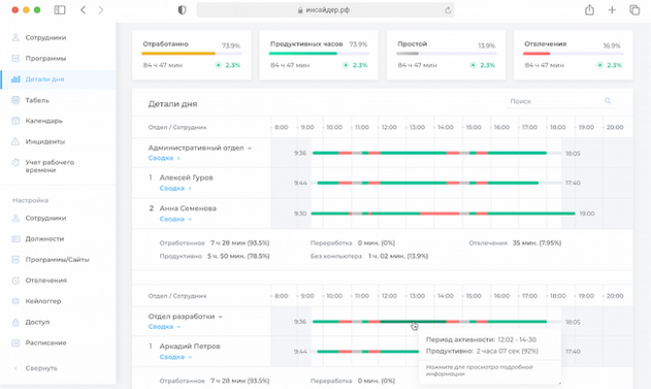Click the privacy shield icon

[x=182, y=10]
